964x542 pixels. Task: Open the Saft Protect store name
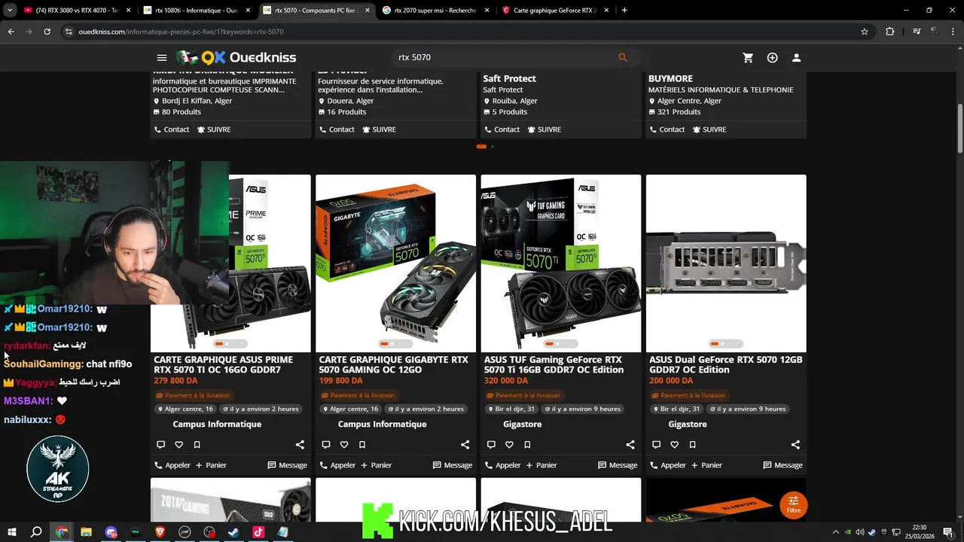click(x=509, y=78)
